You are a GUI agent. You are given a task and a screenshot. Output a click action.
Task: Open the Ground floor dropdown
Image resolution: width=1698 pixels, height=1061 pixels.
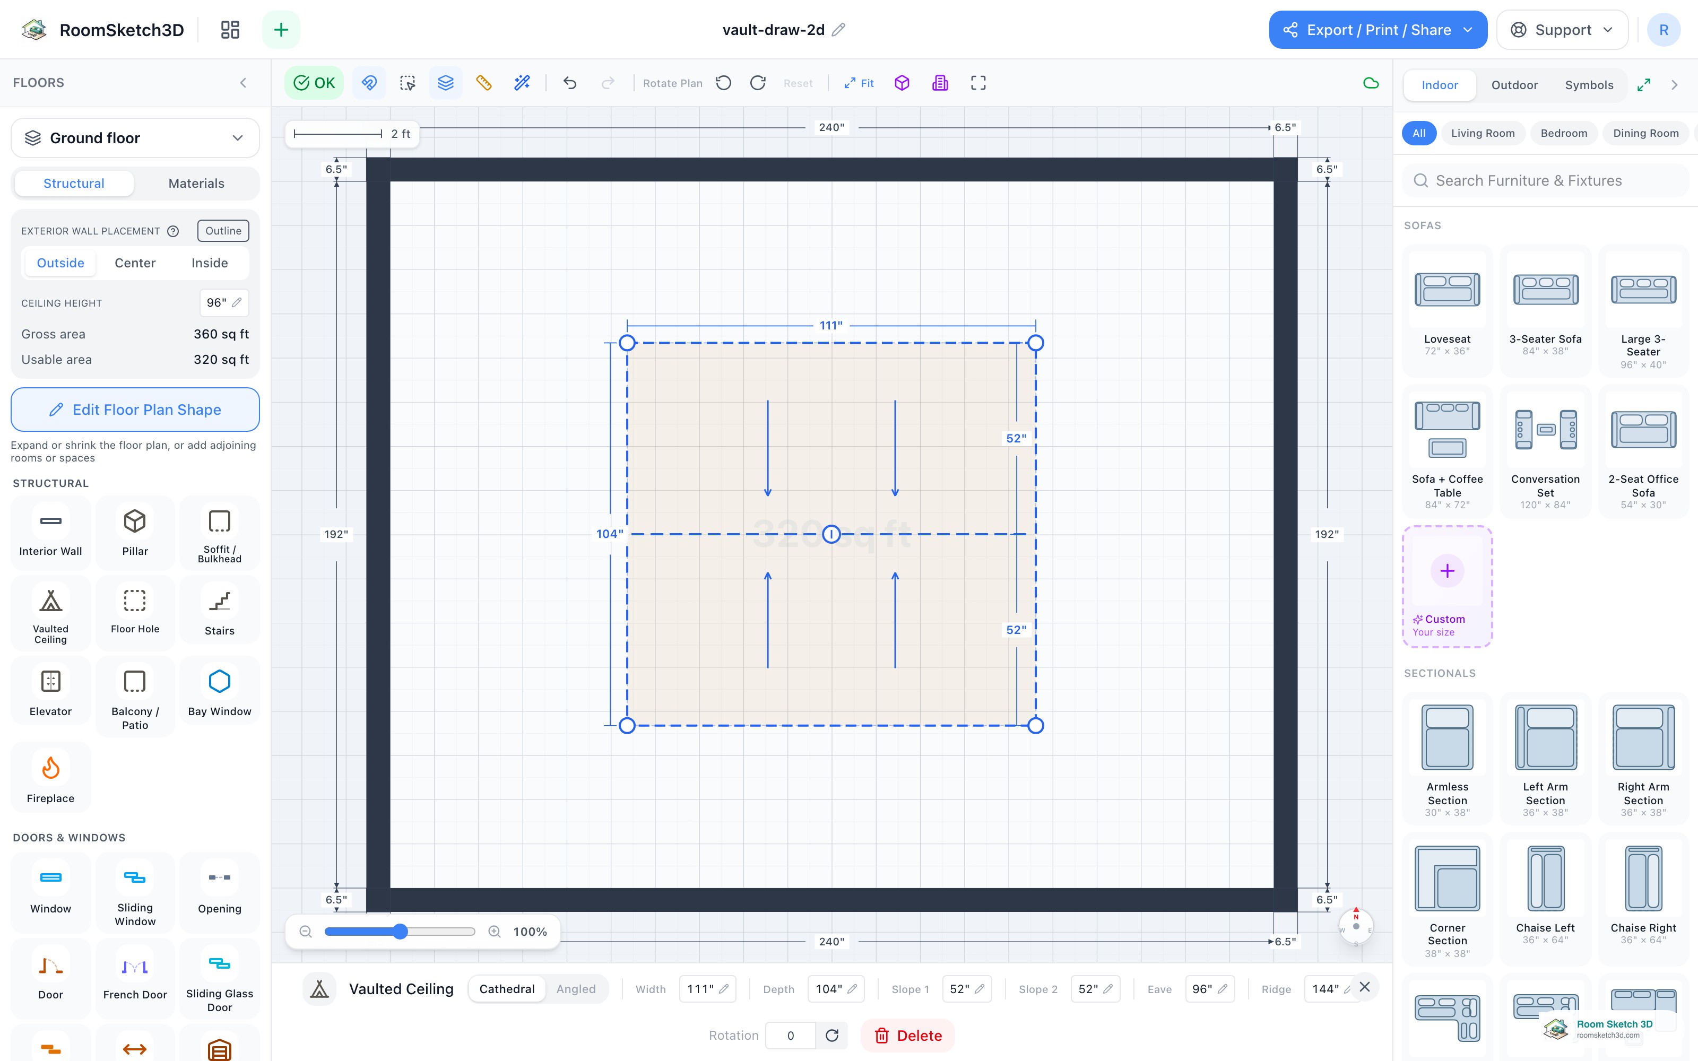(135, 138)
